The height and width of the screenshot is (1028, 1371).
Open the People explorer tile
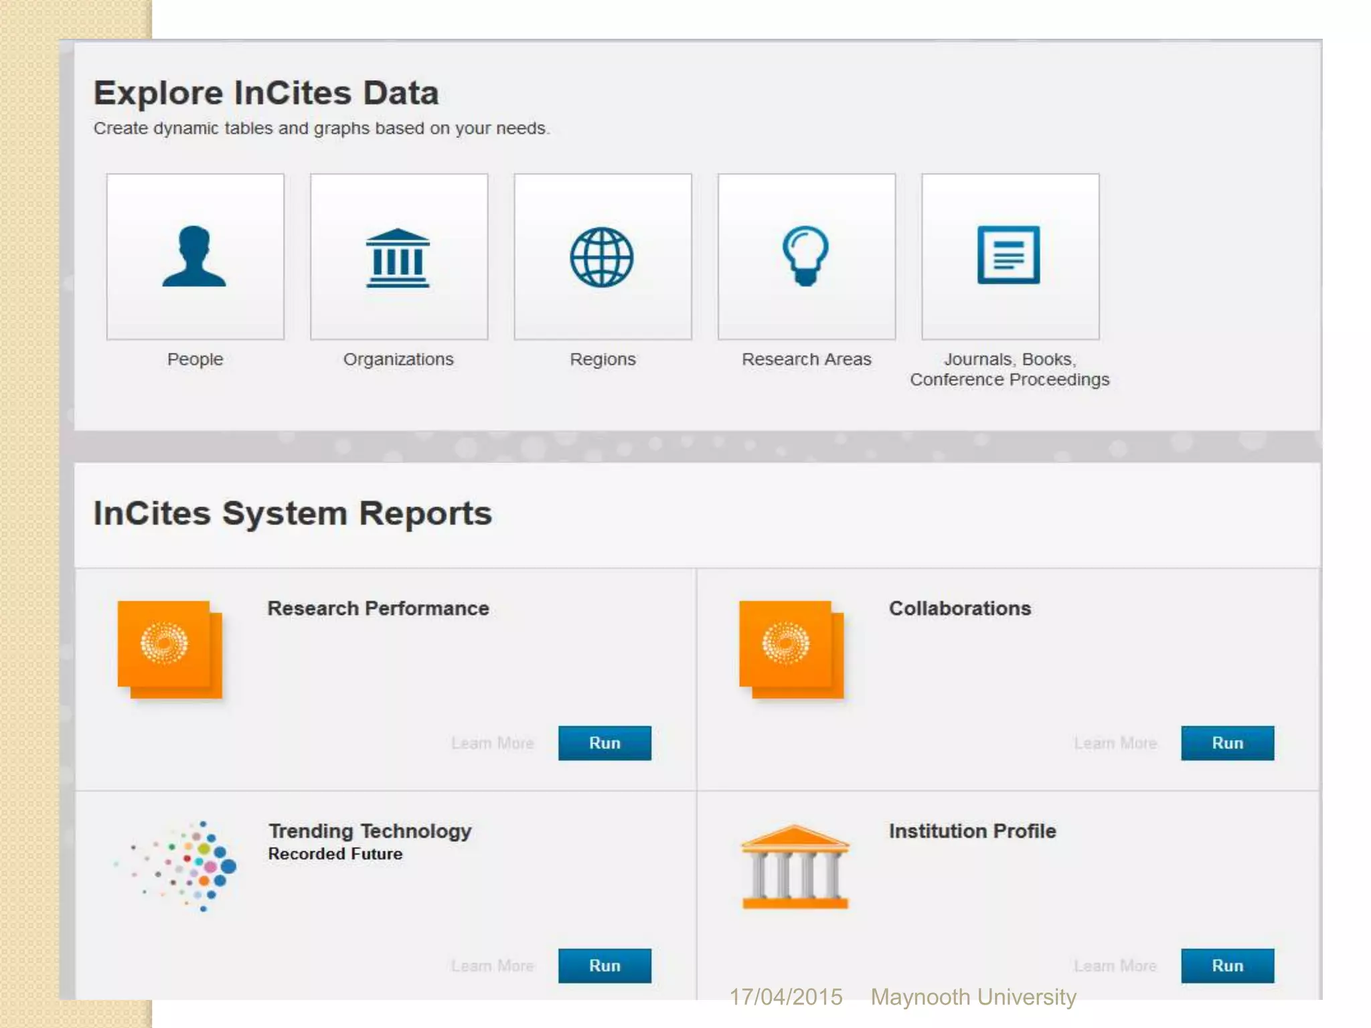pos(195,256)
